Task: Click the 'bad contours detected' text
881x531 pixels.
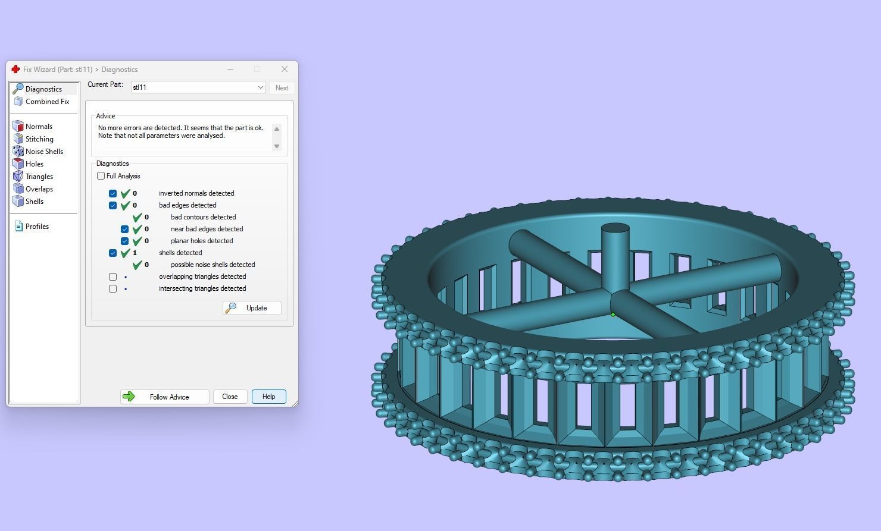Action: (x=203, y=217)
